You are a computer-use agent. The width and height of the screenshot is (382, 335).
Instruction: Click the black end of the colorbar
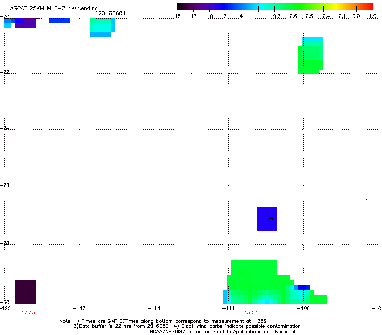(181, 6)
